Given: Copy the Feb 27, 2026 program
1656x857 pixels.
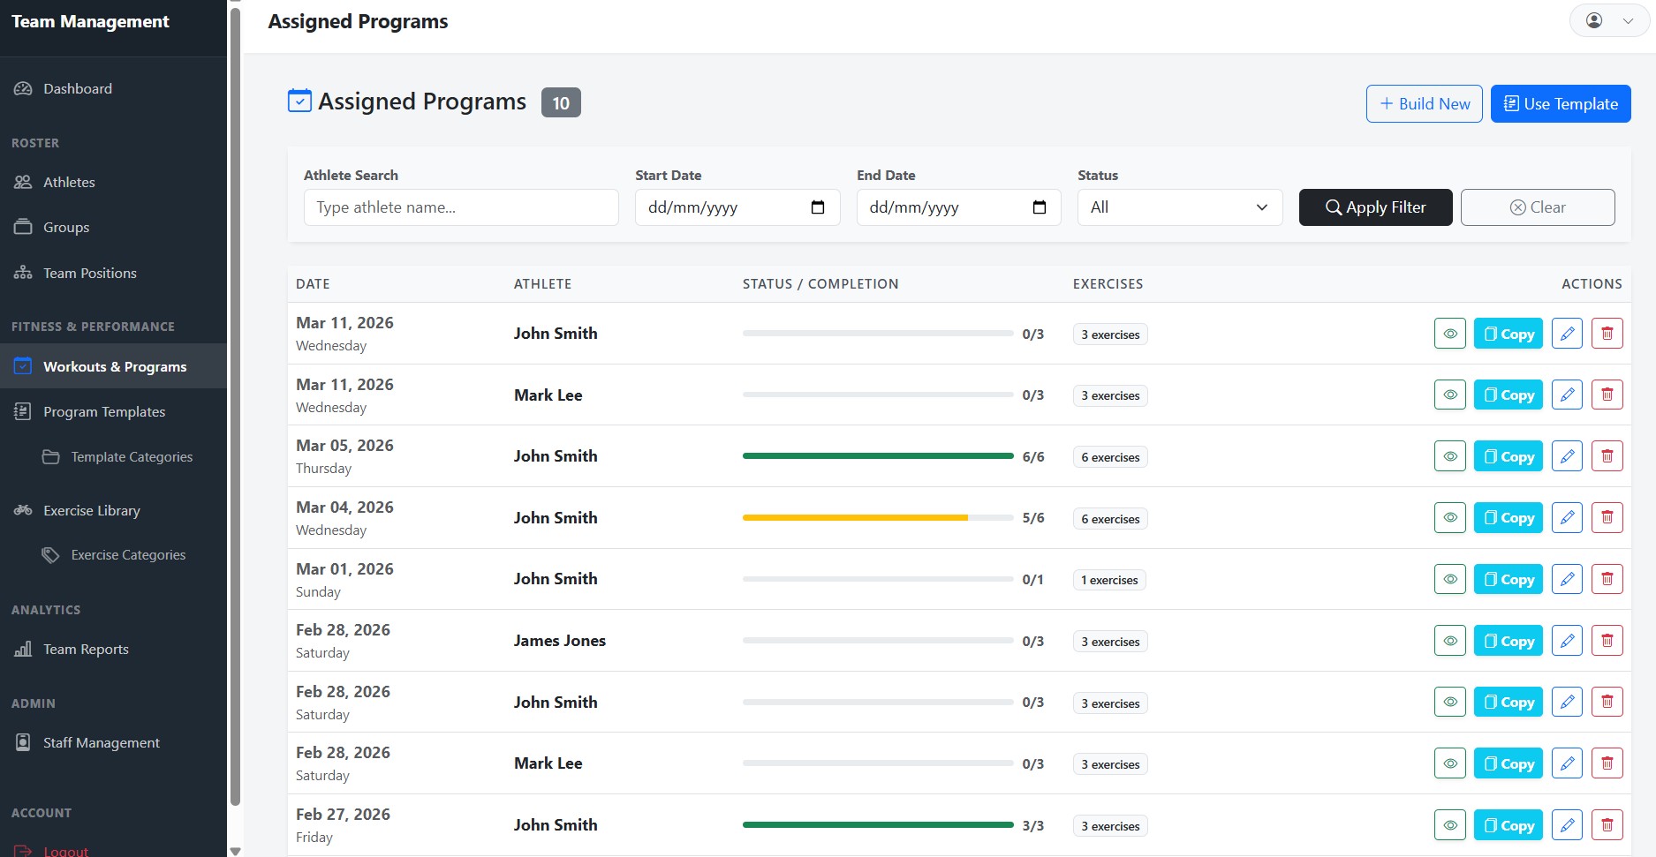Looking at the screenshot, I should [x=1509, y=825].
